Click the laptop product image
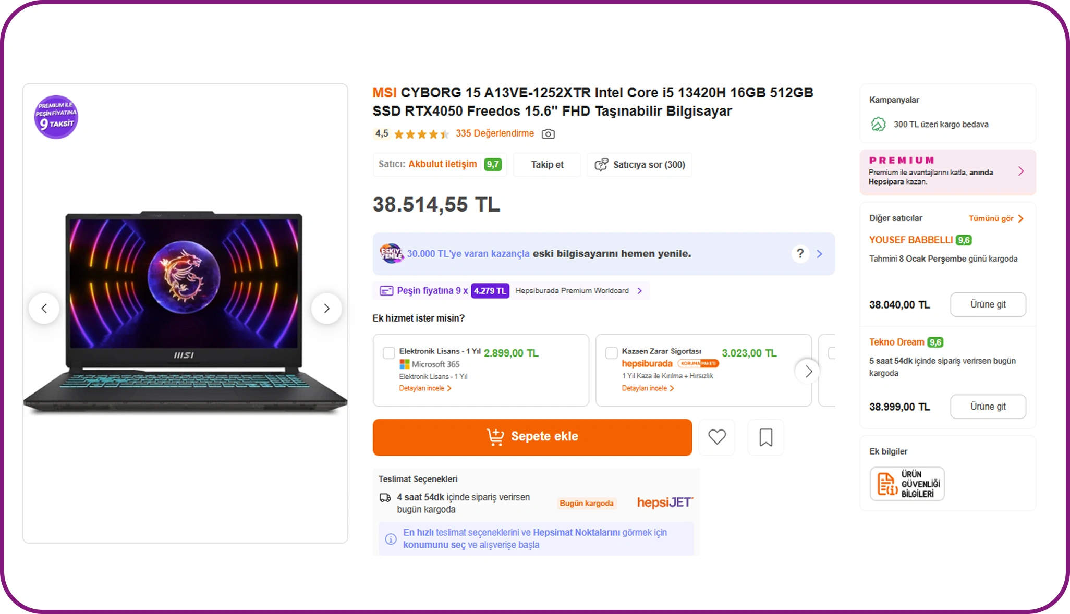This screenshot has height=614, width=1070. tap(185, 313)
